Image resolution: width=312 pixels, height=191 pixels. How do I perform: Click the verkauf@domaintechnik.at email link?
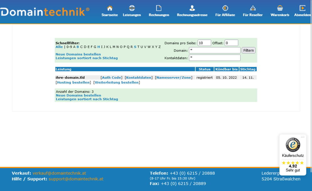(59, 173)
